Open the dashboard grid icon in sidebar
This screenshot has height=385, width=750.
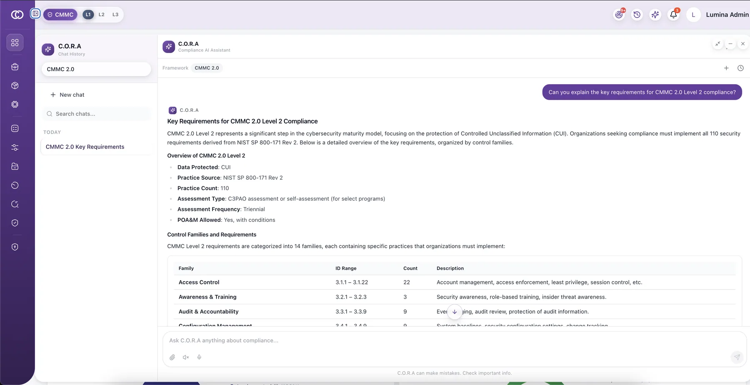click(x=15, y=43)
